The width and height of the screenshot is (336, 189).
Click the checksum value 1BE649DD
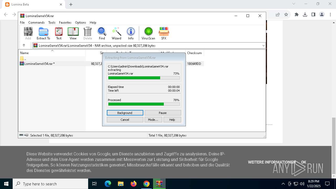click(194, 64)
